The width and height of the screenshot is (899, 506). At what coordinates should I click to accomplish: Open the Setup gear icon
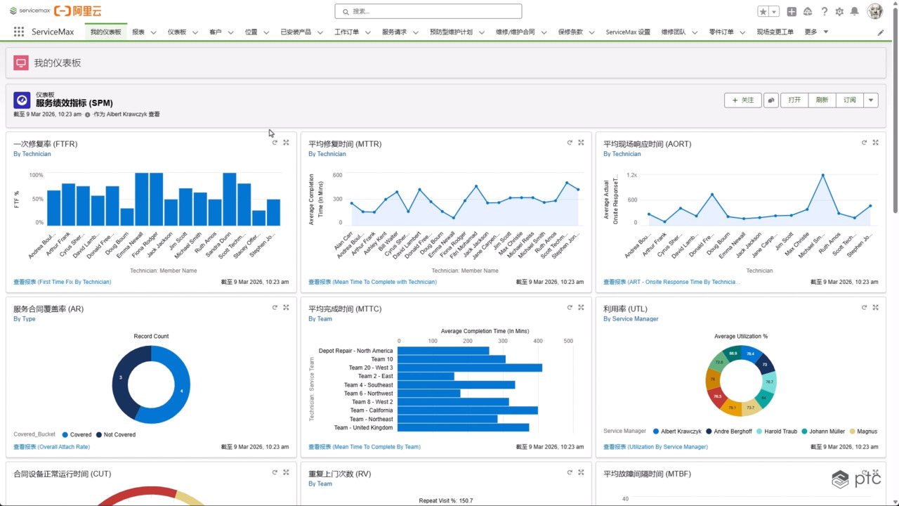point(839,11)
